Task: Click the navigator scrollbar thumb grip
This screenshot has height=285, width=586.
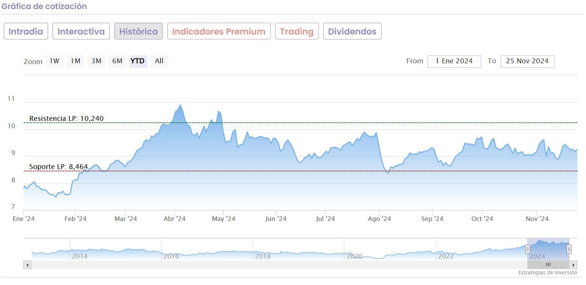Action: [548, 265]
